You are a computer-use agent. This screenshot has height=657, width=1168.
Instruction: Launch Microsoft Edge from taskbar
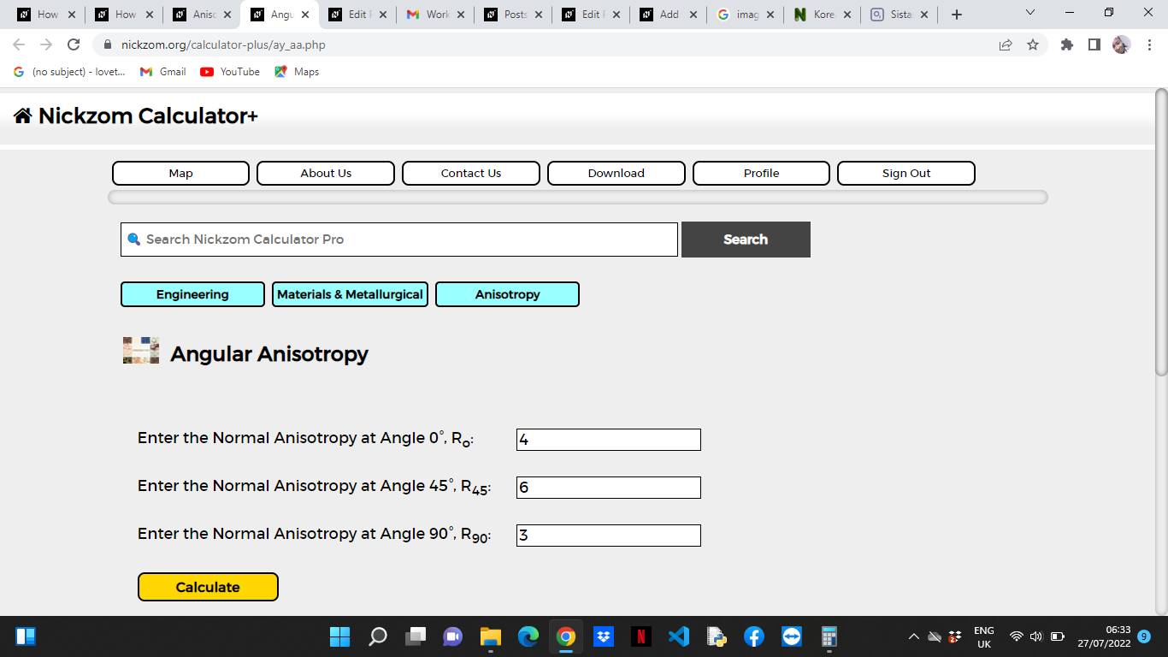pyautogui.click(x=528, y=636)
